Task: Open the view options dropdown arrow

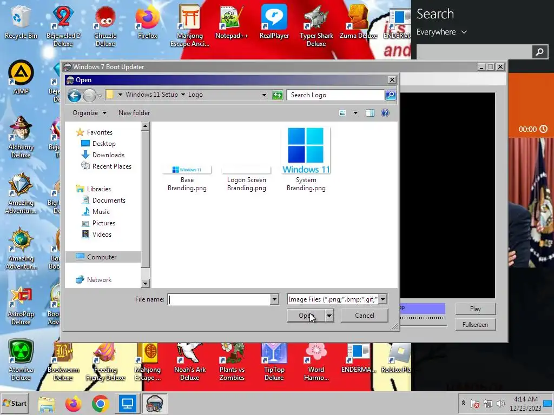Action: pos(355,113)
